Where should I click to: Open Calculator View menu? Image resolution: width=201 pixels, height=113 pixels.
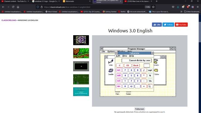(x=124, y=56)
